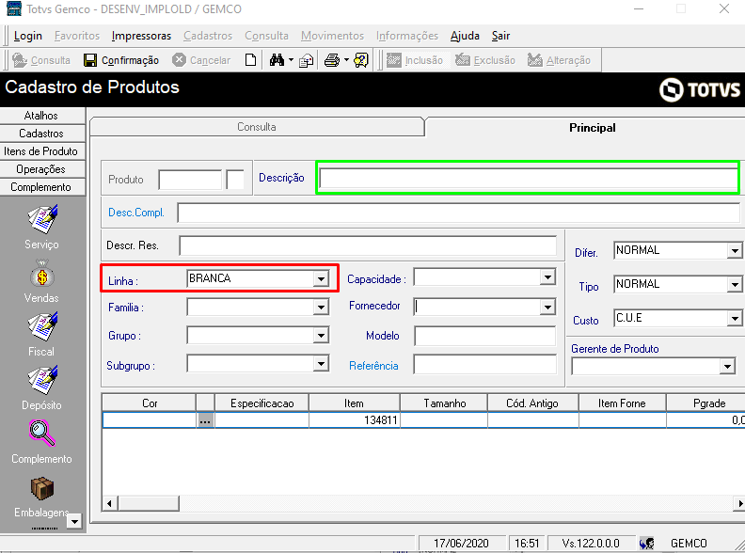Open the printer dropdown arrow
The image size is (745, 553).
[346, 60]
